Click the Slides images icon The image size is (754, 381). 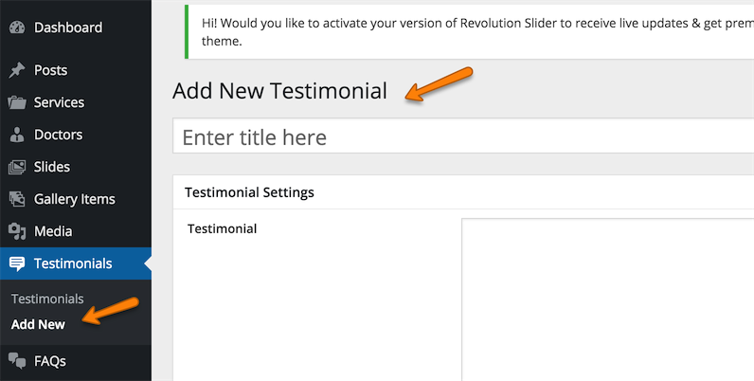tap(17, 167)
